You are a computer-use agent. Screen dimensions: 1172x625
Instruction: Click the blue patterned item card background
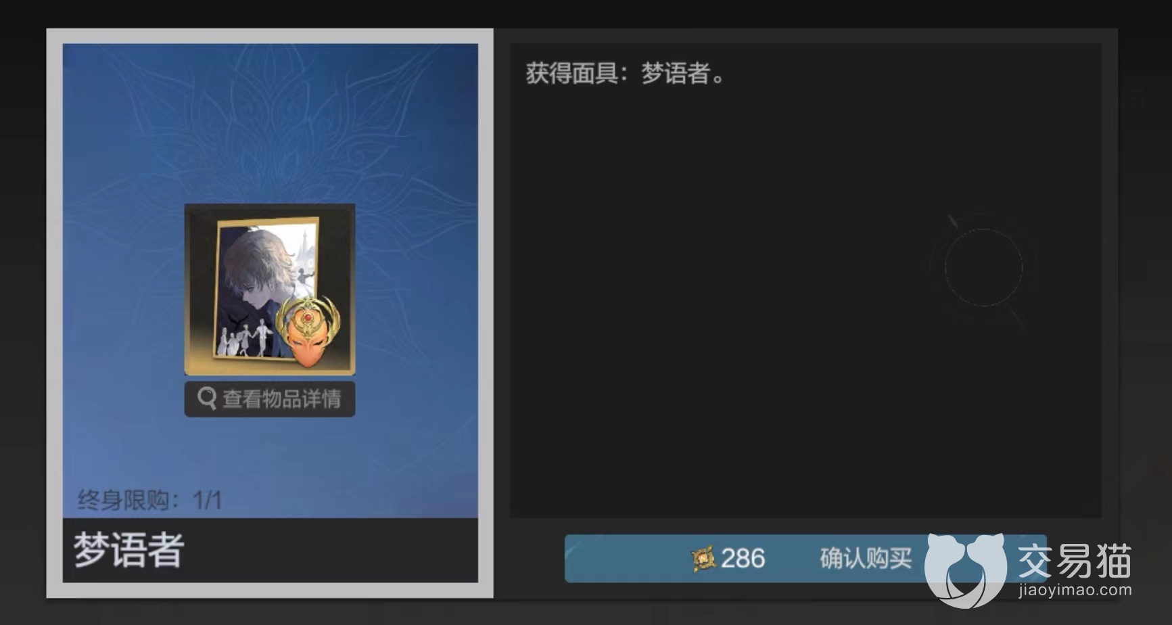270,122
